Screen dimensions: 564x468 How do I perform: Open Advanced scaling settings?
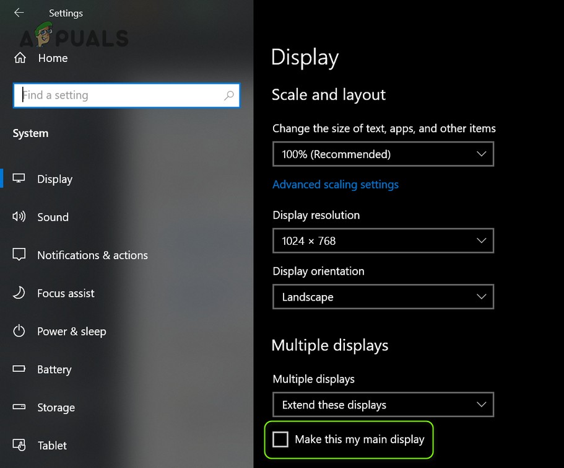(336, 184)
